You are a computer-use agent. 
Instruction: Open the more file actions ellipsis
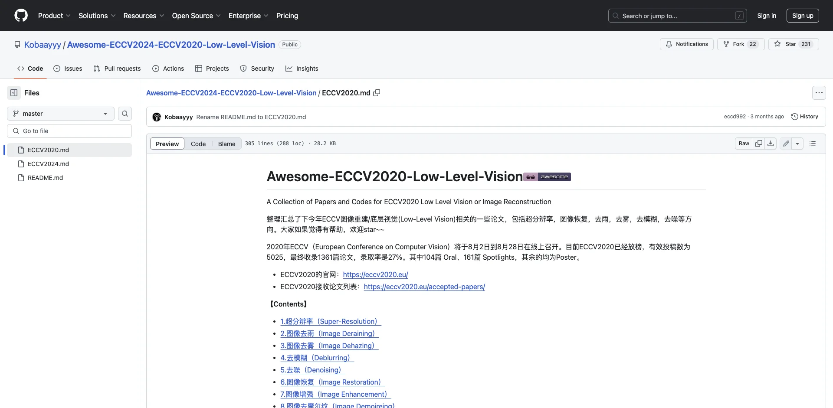pos(819,93)
